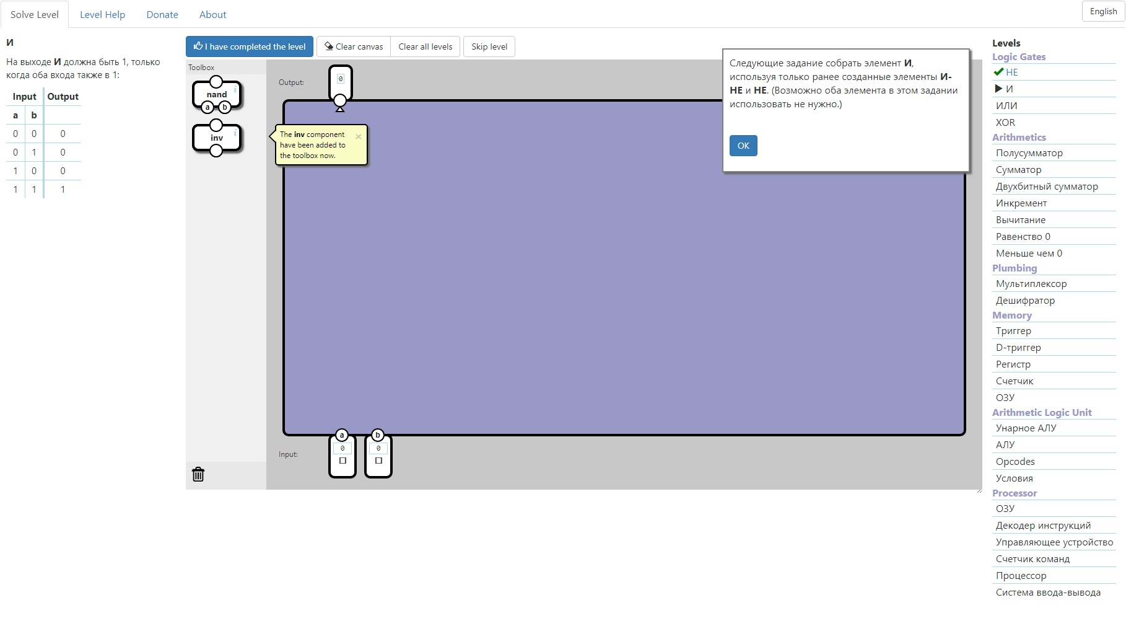Switch to the About tab
Screen dimensions: 1126x626
212,14
